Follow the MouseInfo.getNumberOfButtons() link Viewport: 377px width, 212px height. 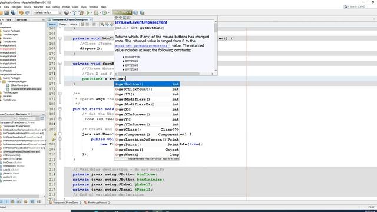(x=143, y=46)
